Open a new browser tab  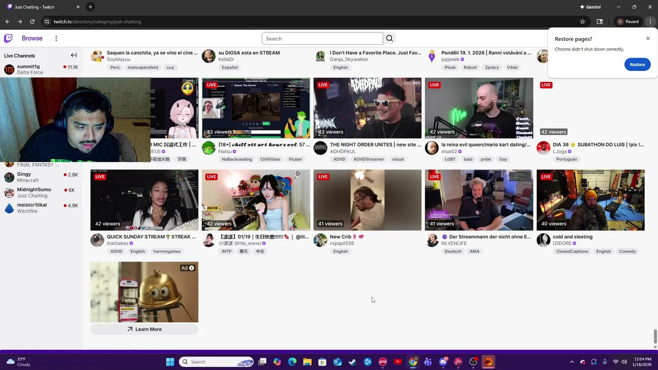[x=90, y=7]
